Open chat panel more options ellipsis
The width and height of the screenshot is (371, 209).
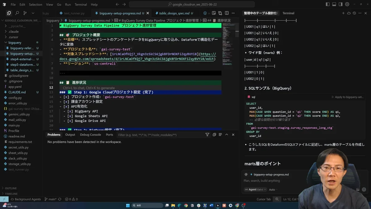pyautogui.click(x=360, y=13)
